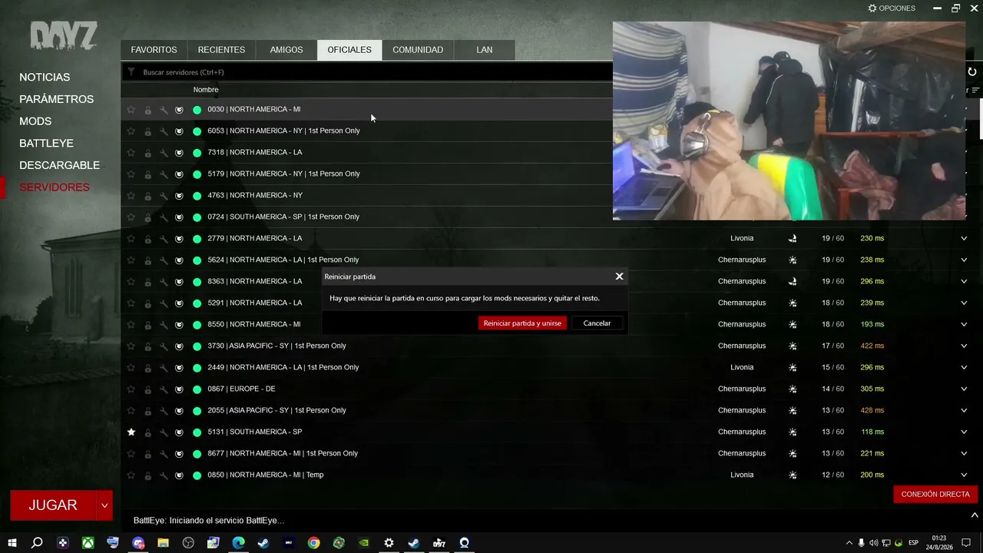Open the dropdown arrow next to JUGAR
Screen dimensions: 983x553
point(104,505)
